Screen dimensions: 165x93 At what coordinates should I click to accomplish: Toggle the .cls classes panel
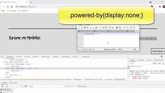coord(159,64)
